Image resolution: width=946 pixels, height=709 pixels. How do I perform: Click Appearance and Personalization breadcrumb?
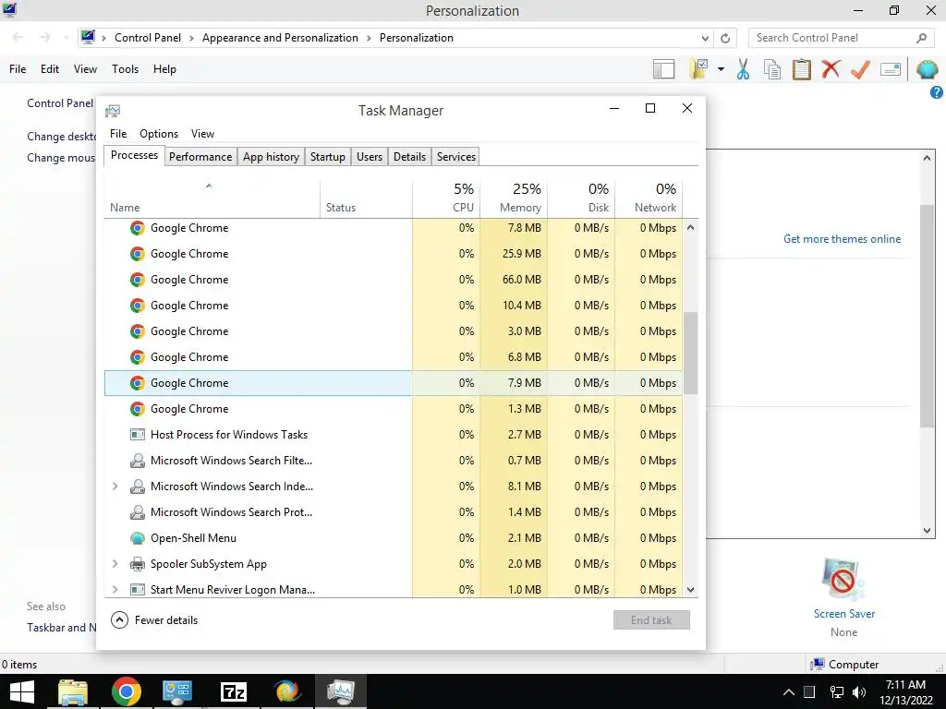[280, 38]
